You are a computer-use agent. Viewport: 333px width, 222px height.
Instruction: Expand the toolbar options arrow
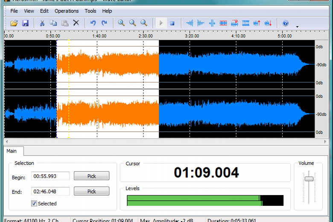click(x=297, y=27)
